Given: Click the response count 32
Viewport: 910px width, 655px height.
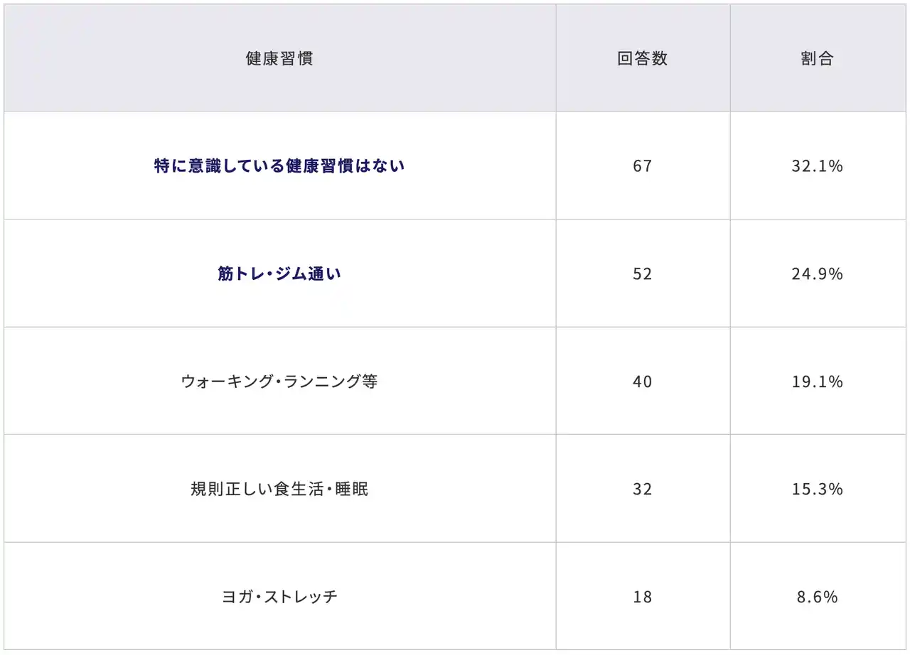Looking at the screenshot, I should [x=642, y=489].
